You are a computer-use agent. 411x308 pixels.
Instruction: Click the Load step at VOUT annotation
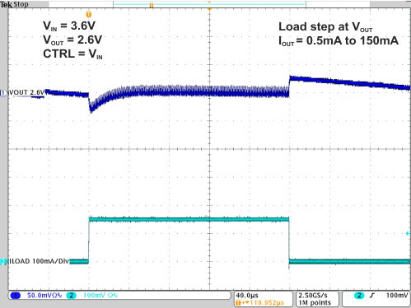325,27
